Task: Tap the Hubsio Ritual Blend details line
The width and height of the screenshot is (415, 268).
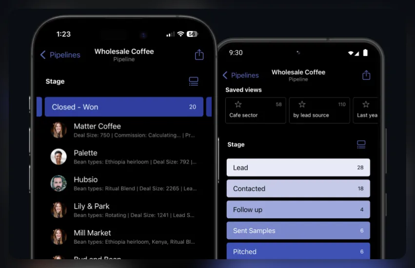Action: coord(135,189)
